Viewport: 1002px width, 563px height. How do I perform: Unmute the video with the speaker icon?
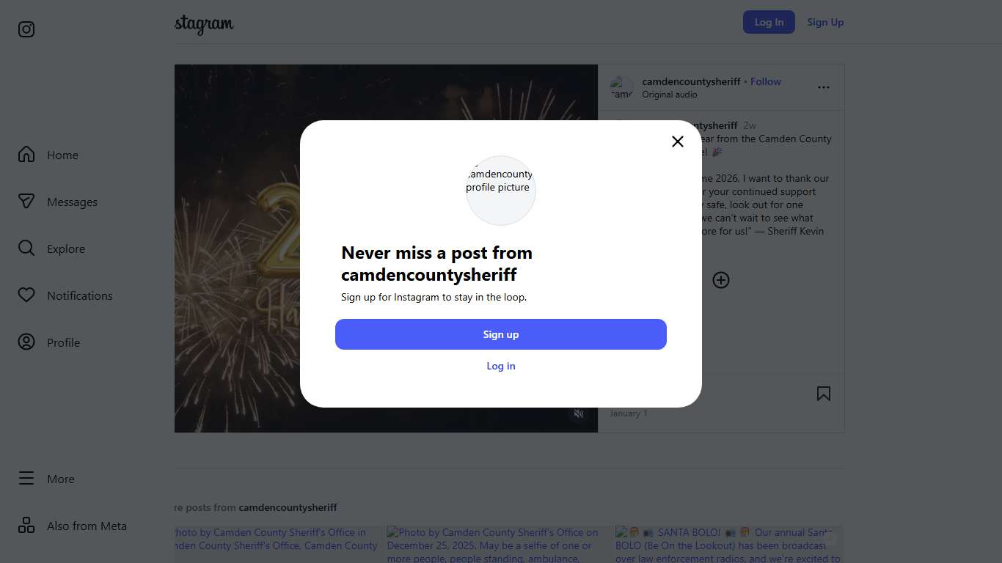(579, 414)
